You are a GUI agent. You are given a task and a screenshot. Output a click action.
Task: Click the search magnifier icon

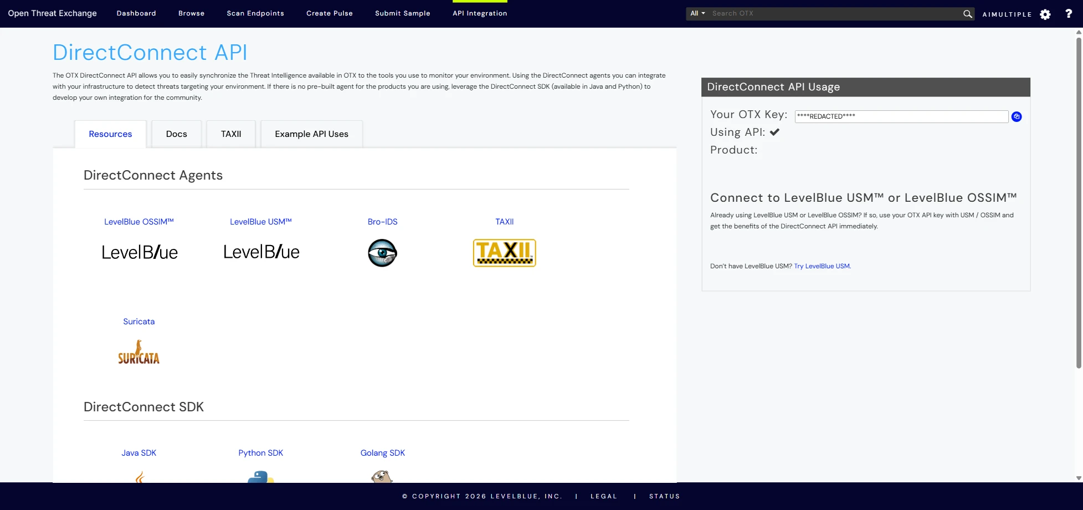(x=967, y=14)
